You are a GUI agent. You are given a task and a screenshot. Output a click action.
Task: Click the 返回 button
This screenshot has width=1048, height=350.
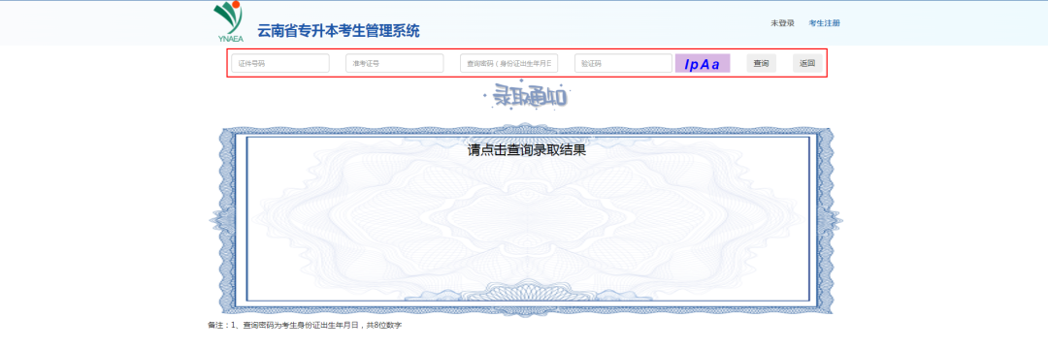coord(807,63)
